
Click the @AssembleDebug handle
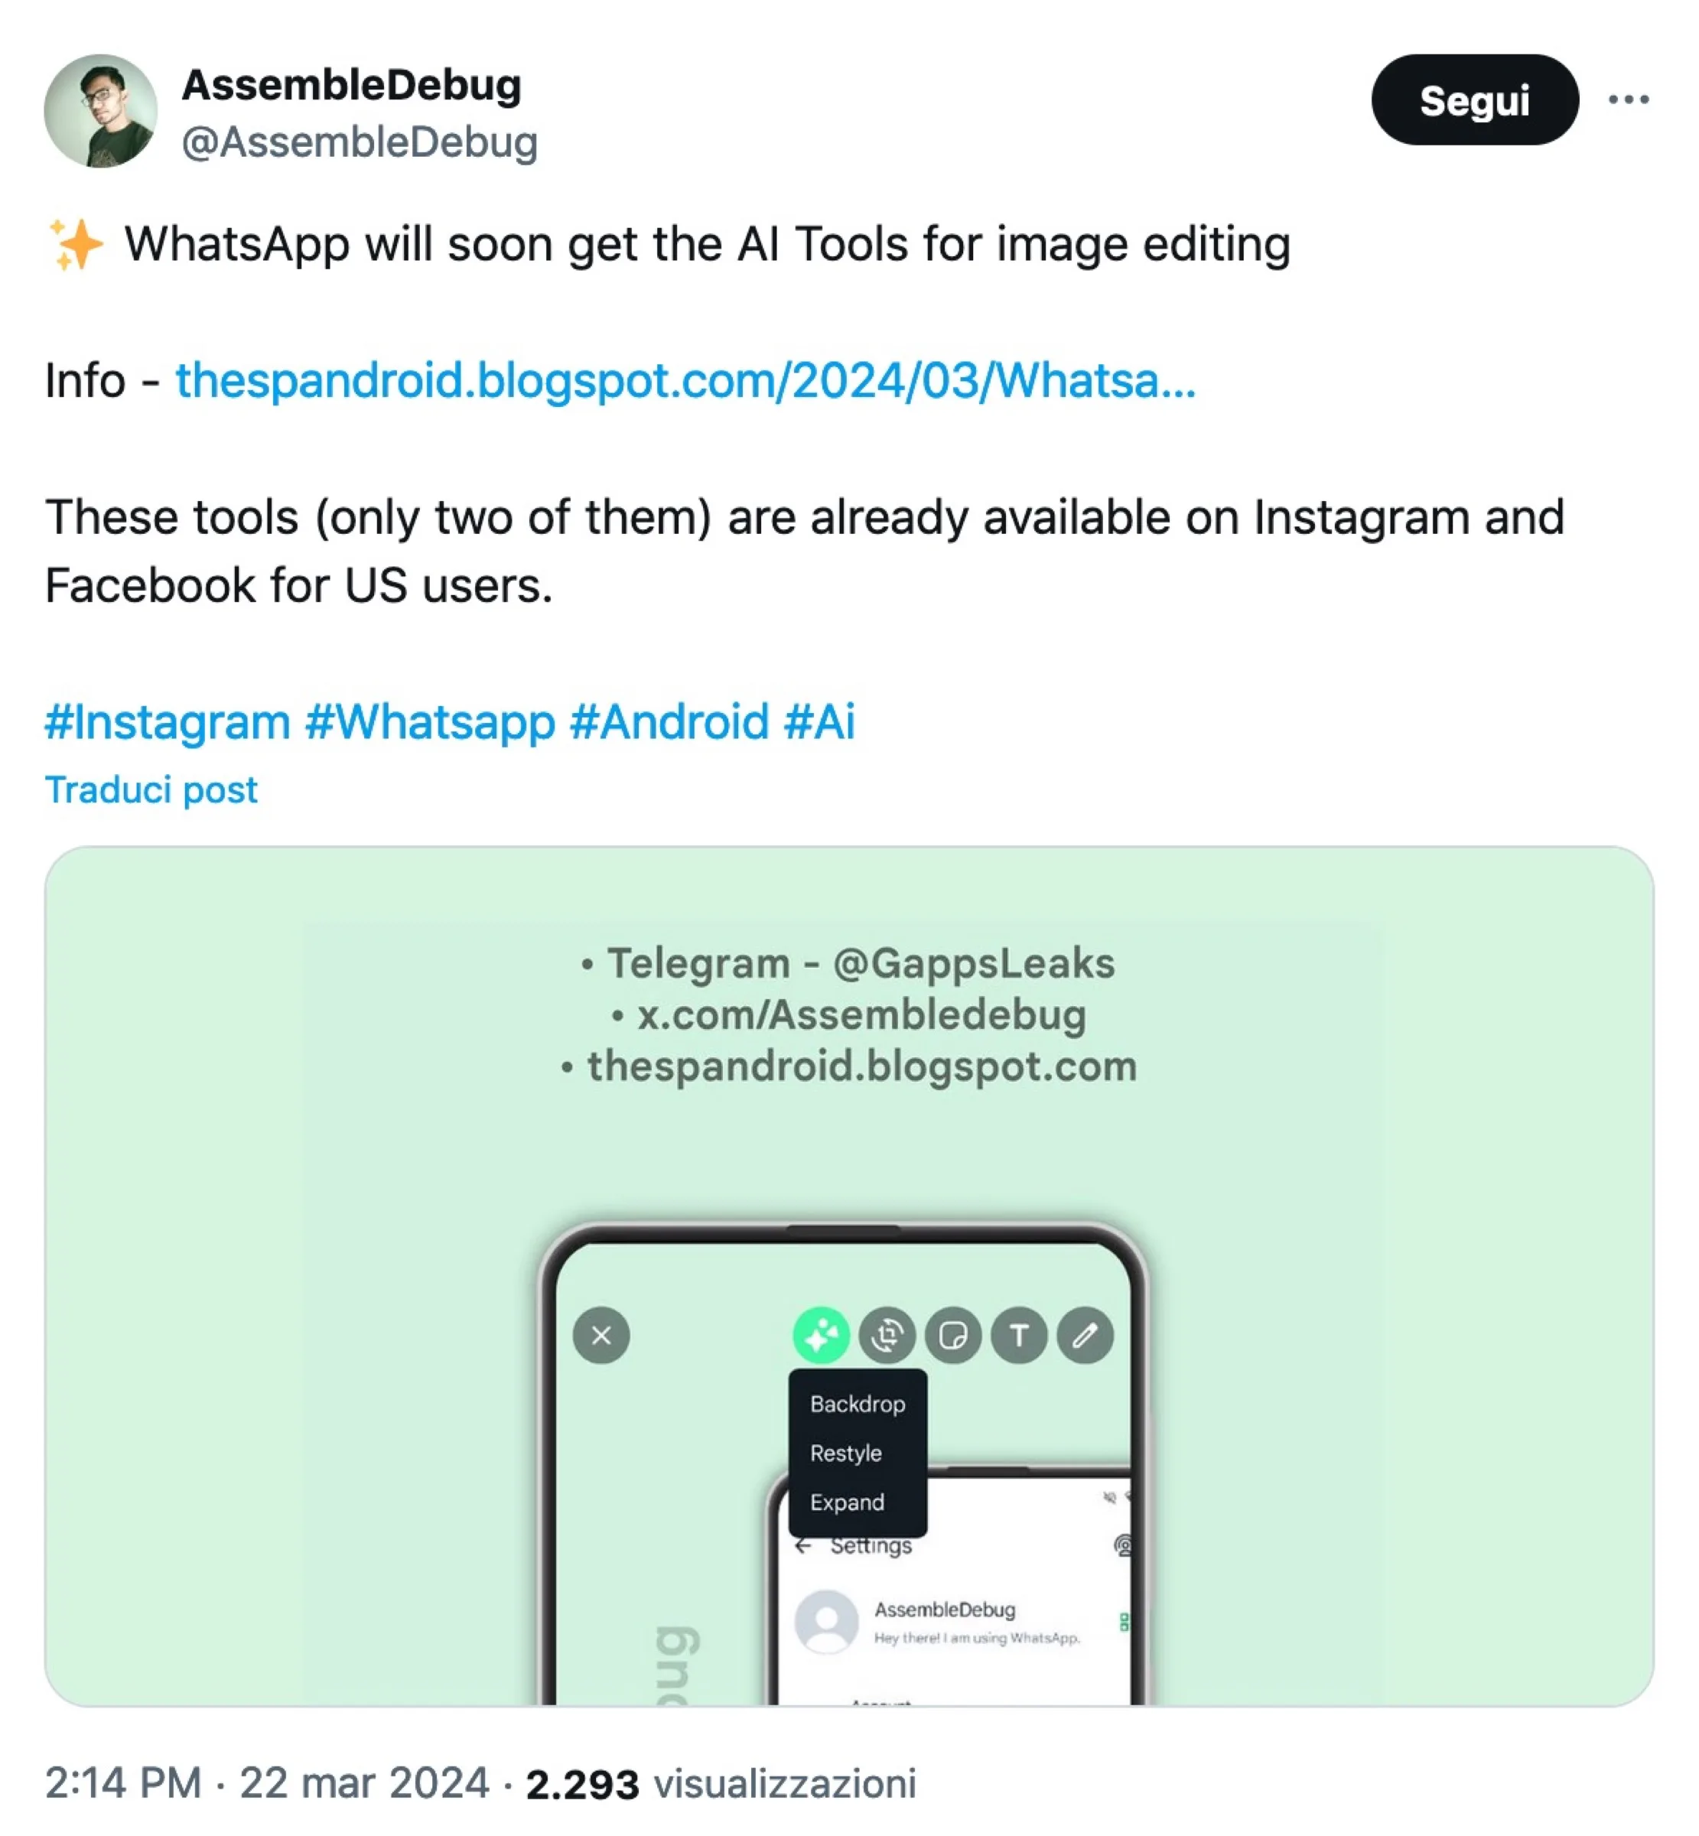360,142
